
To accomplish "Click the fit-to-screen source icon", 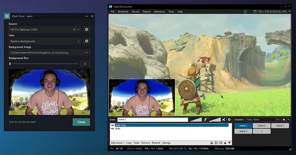I will point(216,143).
